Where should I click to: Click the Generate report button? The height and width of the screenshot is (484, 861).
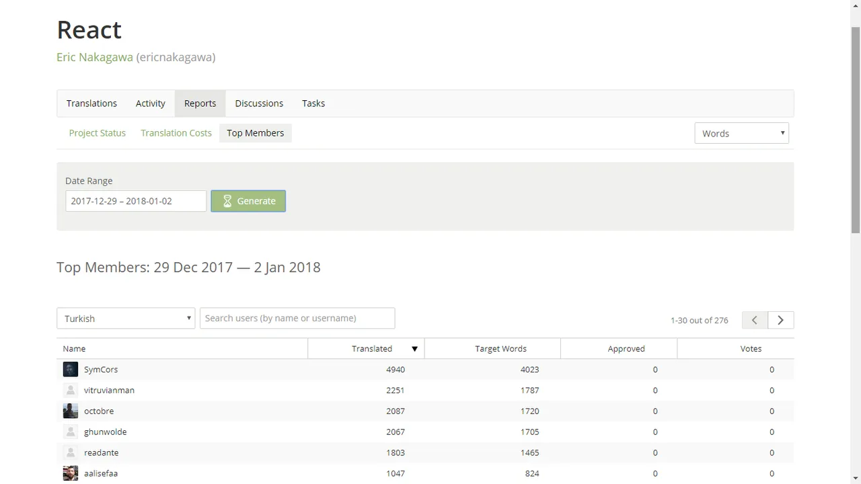click(x=248, y=201)
